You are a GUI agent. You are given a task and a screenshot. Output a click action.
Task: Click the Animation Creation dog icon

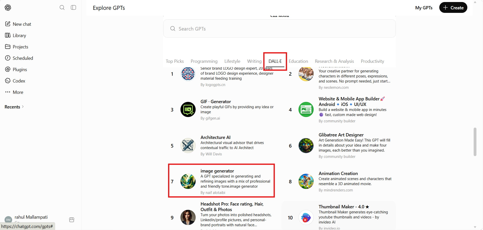(306, 181)
